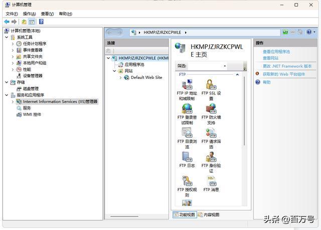Screen dimensions: 321x230
Task: Click the up-one-level folder toolbar icon
Action: (x=24, y=22)
